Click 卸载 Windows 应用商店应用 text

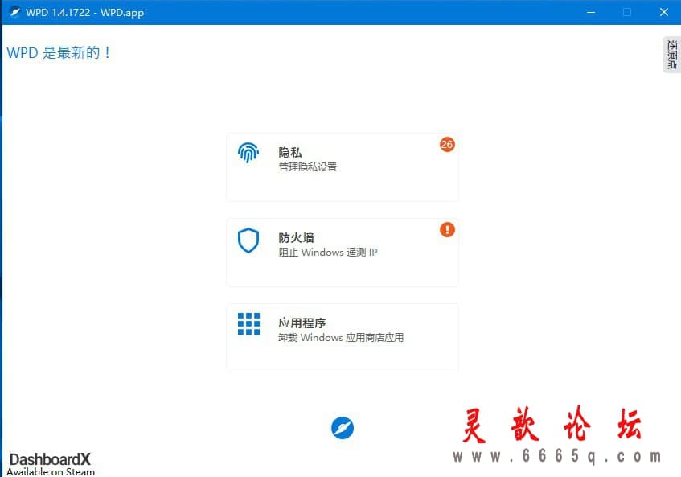click(341, 338)
